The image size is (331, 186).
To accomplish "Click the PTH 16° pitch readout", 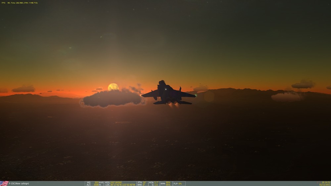I will click(142, 182).
